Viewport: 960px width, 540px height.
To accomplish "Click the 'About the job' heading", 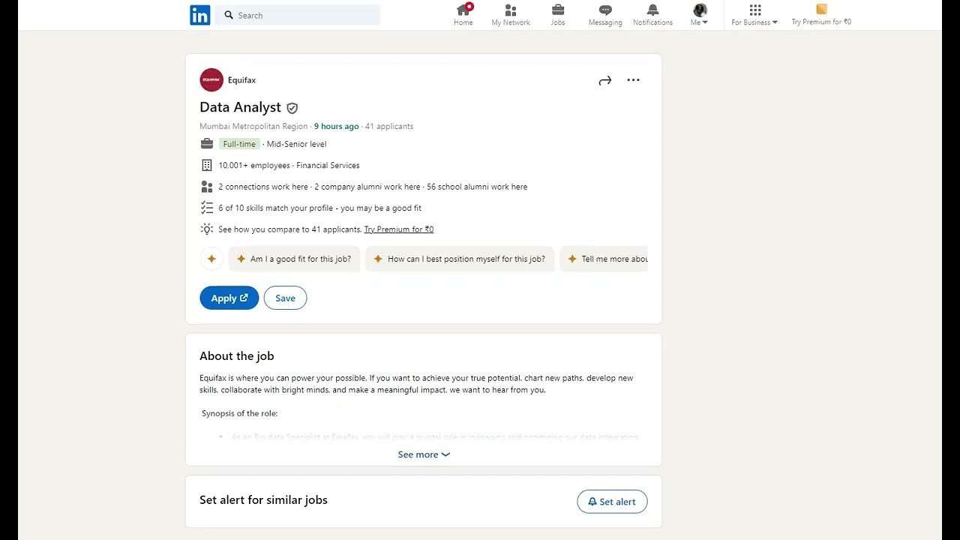I will point(237,356).
